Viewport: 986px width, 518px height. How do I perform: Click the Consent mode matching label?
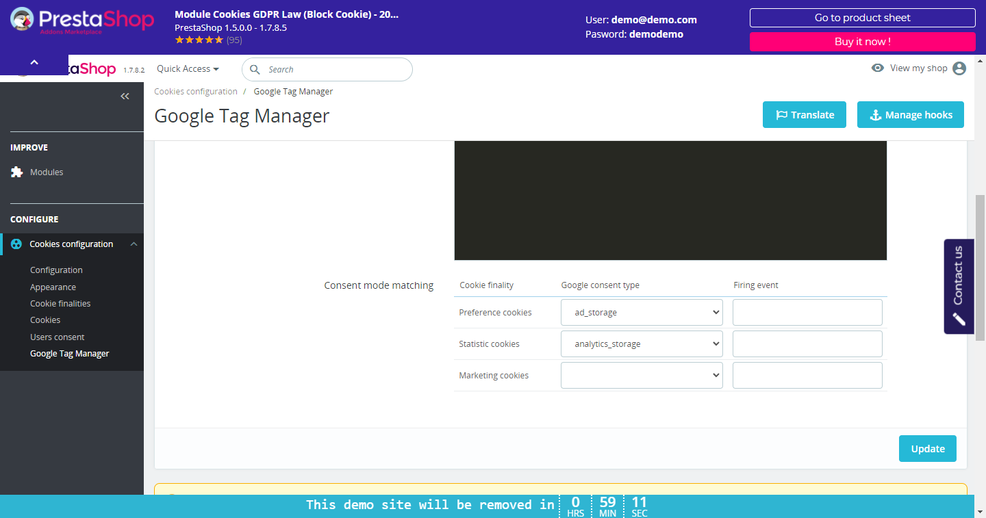tap(379, 285)
